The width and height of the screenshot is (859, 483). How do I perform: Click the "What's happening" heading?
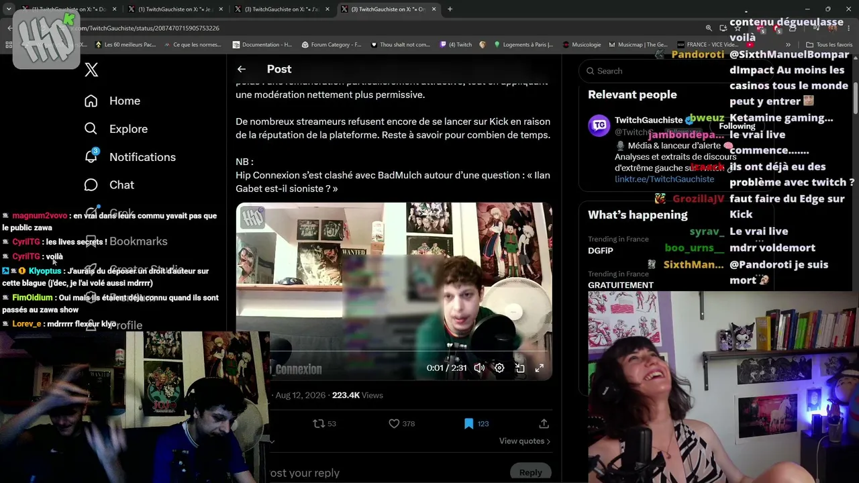[x=638, y=215]
